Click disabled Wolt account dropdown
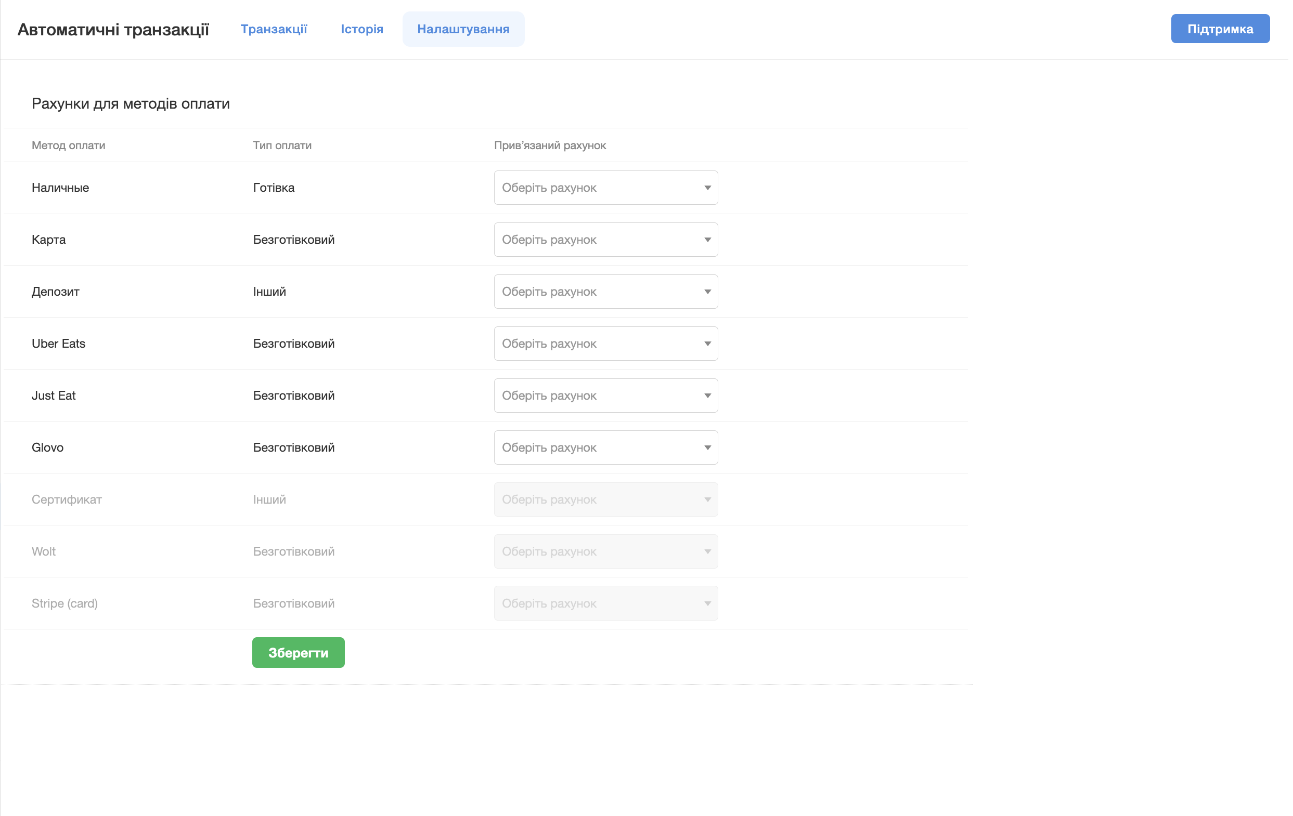This screenshot has height=816, width=1293. coord(605,552)
